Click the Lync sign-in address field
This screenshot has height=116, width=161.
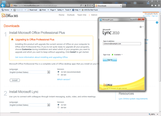coord(122,44)
